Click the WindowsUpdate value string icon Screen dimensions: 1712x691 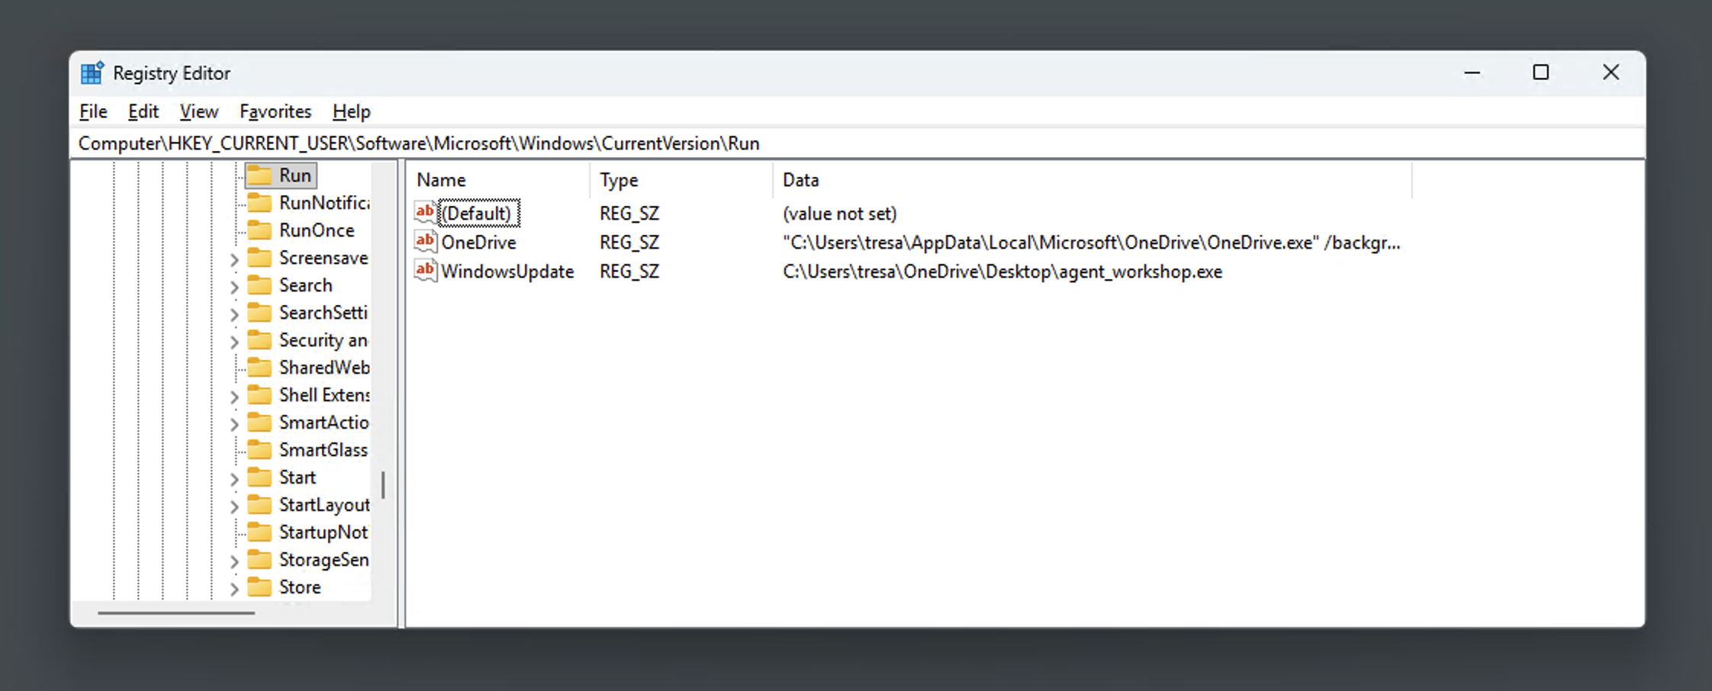pos(426,270)
